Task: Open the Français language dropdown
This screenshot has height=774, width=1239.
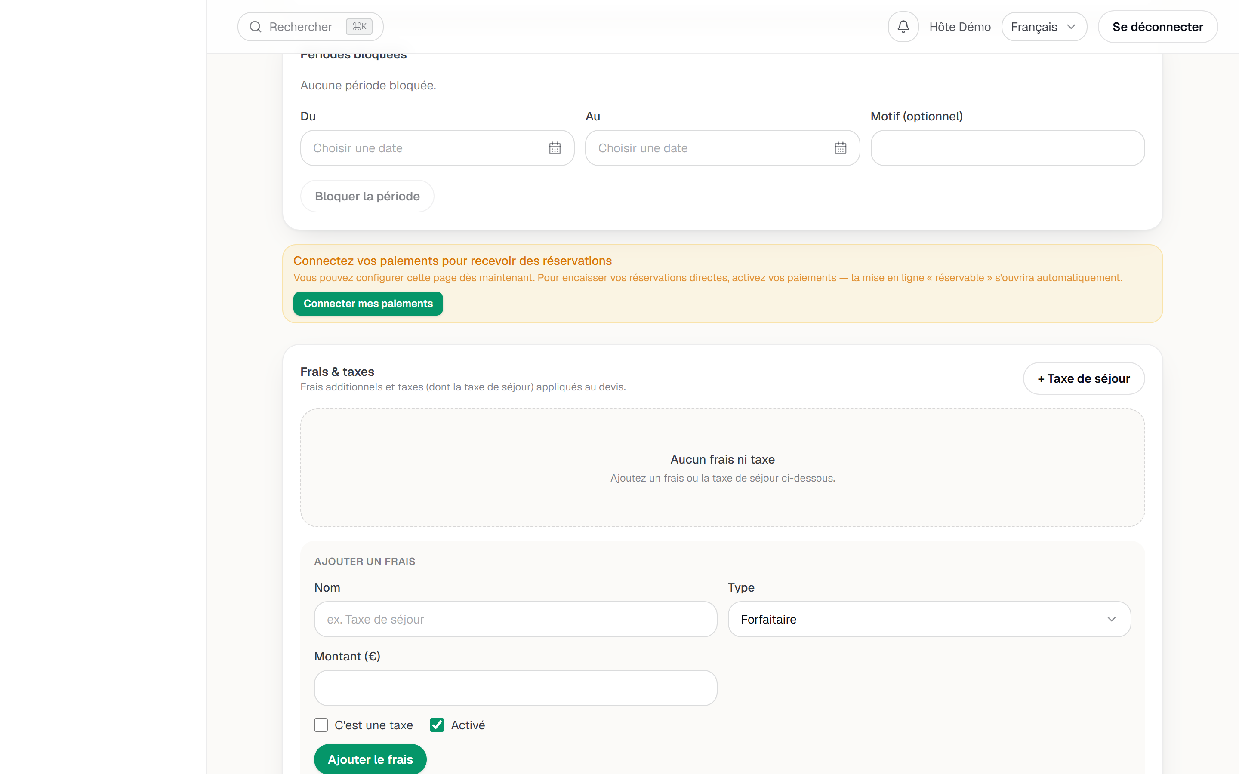Action: pos(1044,27)
